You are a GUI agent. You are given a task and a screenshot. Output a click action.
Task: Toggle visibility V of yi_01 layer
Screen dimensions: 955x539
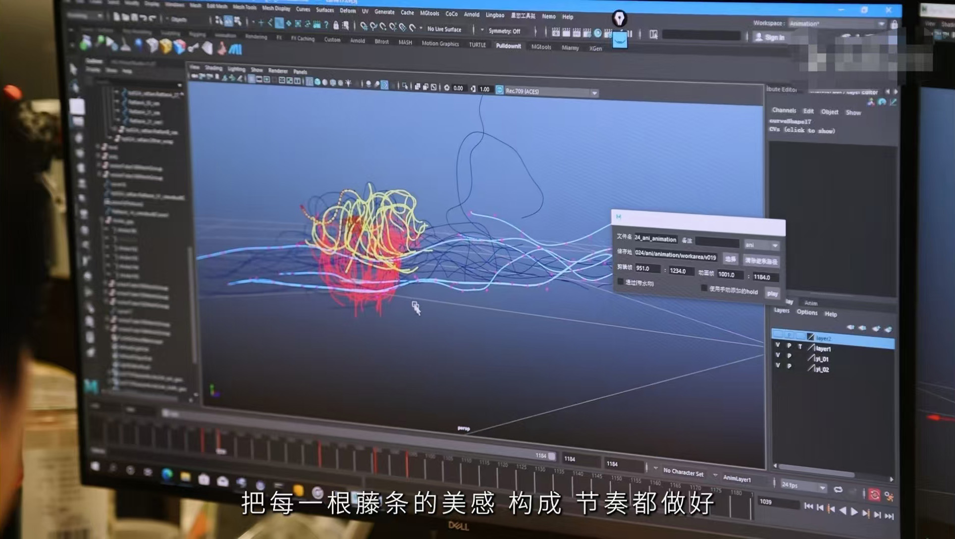pos(778,355)
